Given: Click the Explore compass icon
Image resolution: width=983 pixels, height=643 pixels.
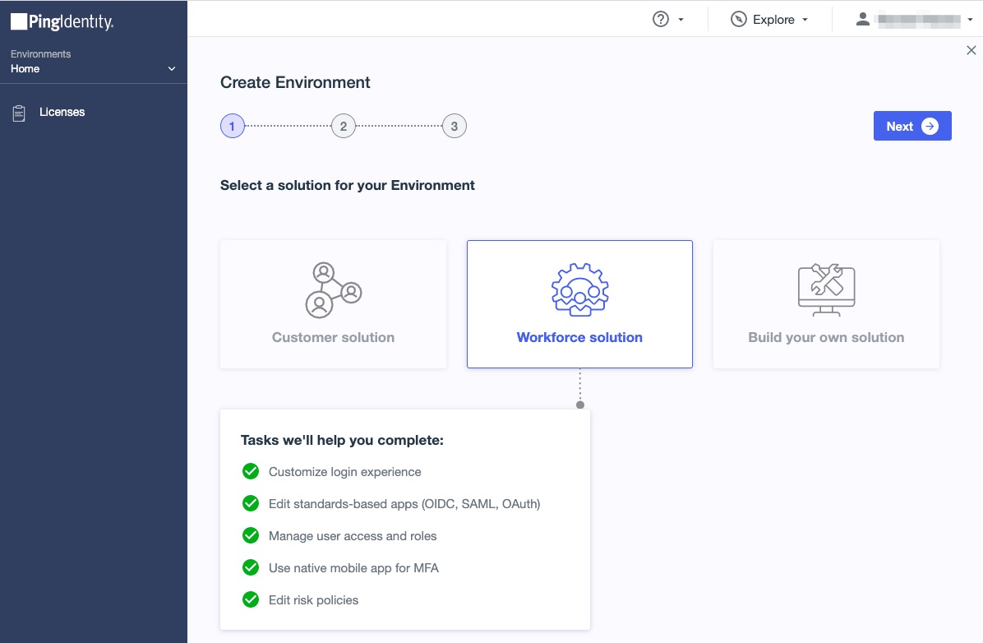Looking at the screenshot, I should [739, 20].
